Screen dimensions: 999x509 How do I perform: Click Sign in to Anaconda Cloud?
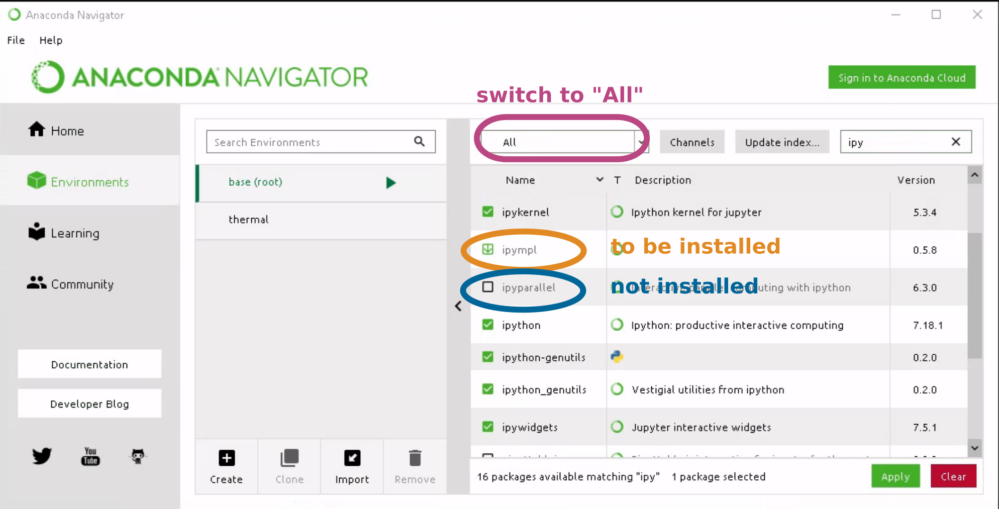902,77
